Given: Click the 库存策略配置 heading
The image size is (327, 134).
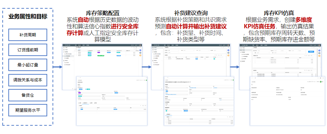Looking at the screenshot, I should 102,13.
